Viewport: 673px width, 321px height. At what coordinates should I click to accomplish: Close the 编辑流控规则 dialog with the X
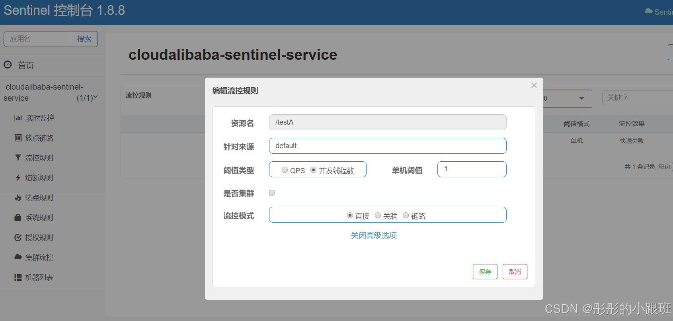click(534, 85)
